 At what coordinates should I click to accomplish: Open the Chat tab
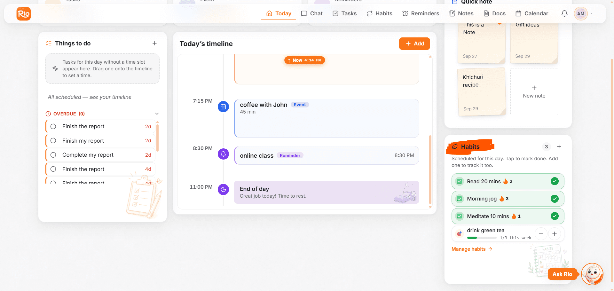(312, 13)
